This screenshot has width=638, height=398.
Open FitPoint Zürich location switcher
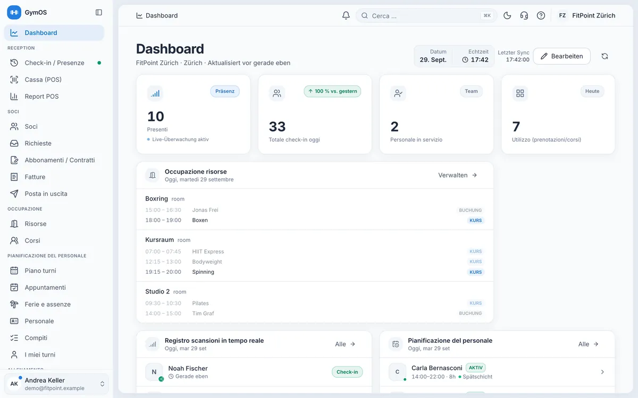(x=586, y=15)
